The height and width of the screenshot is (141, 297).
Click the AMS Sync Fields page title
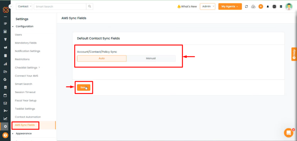(x=74, y=18)
